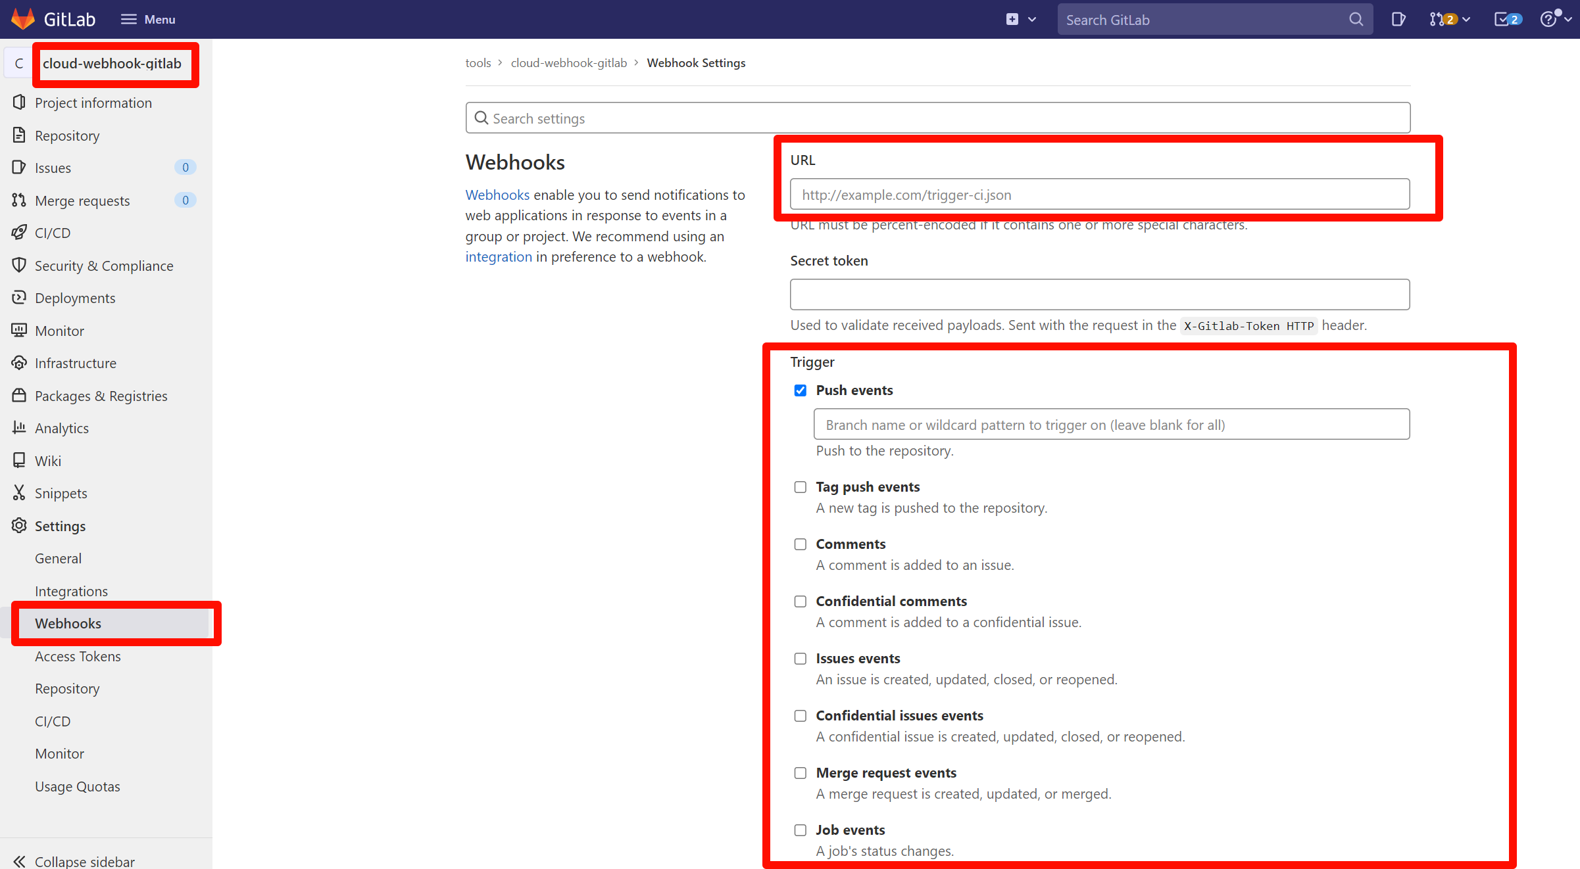The image size is (1580, 869).
Task: Open Usage Quotas settings item
Action: tap(77, 786)
